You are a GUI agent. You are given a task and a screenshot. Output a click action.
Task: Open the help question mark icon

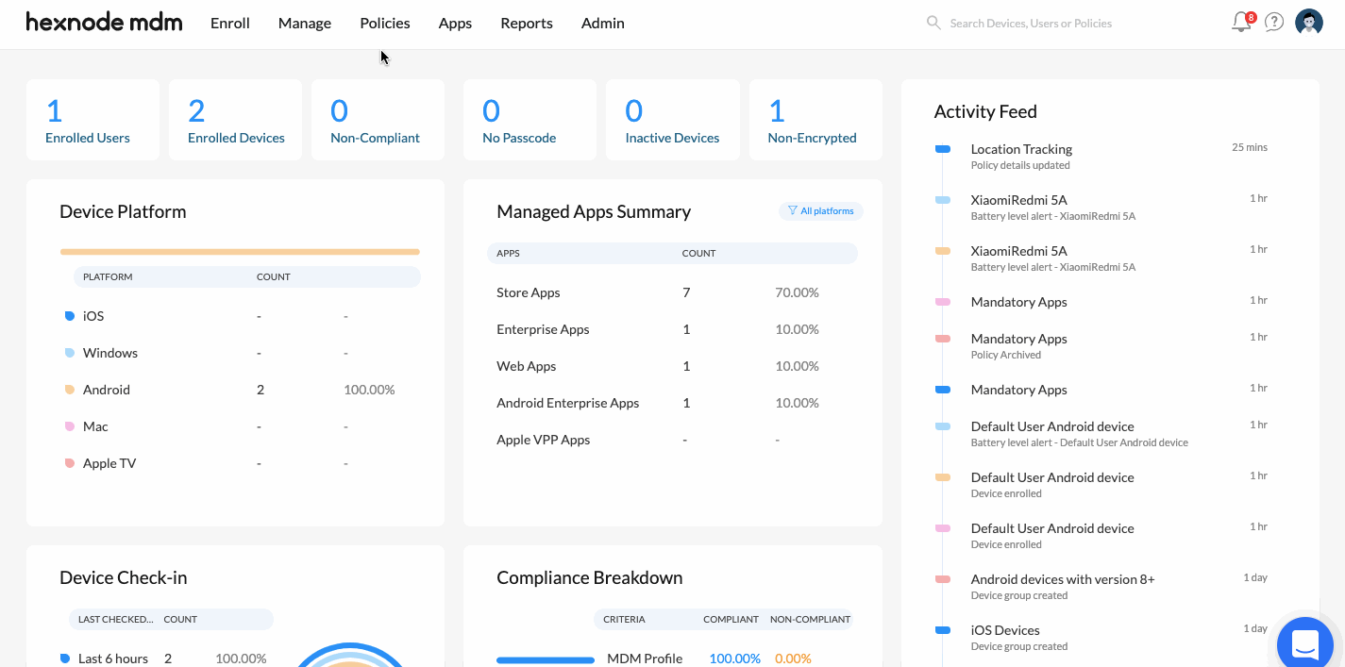click(1274, 23)
